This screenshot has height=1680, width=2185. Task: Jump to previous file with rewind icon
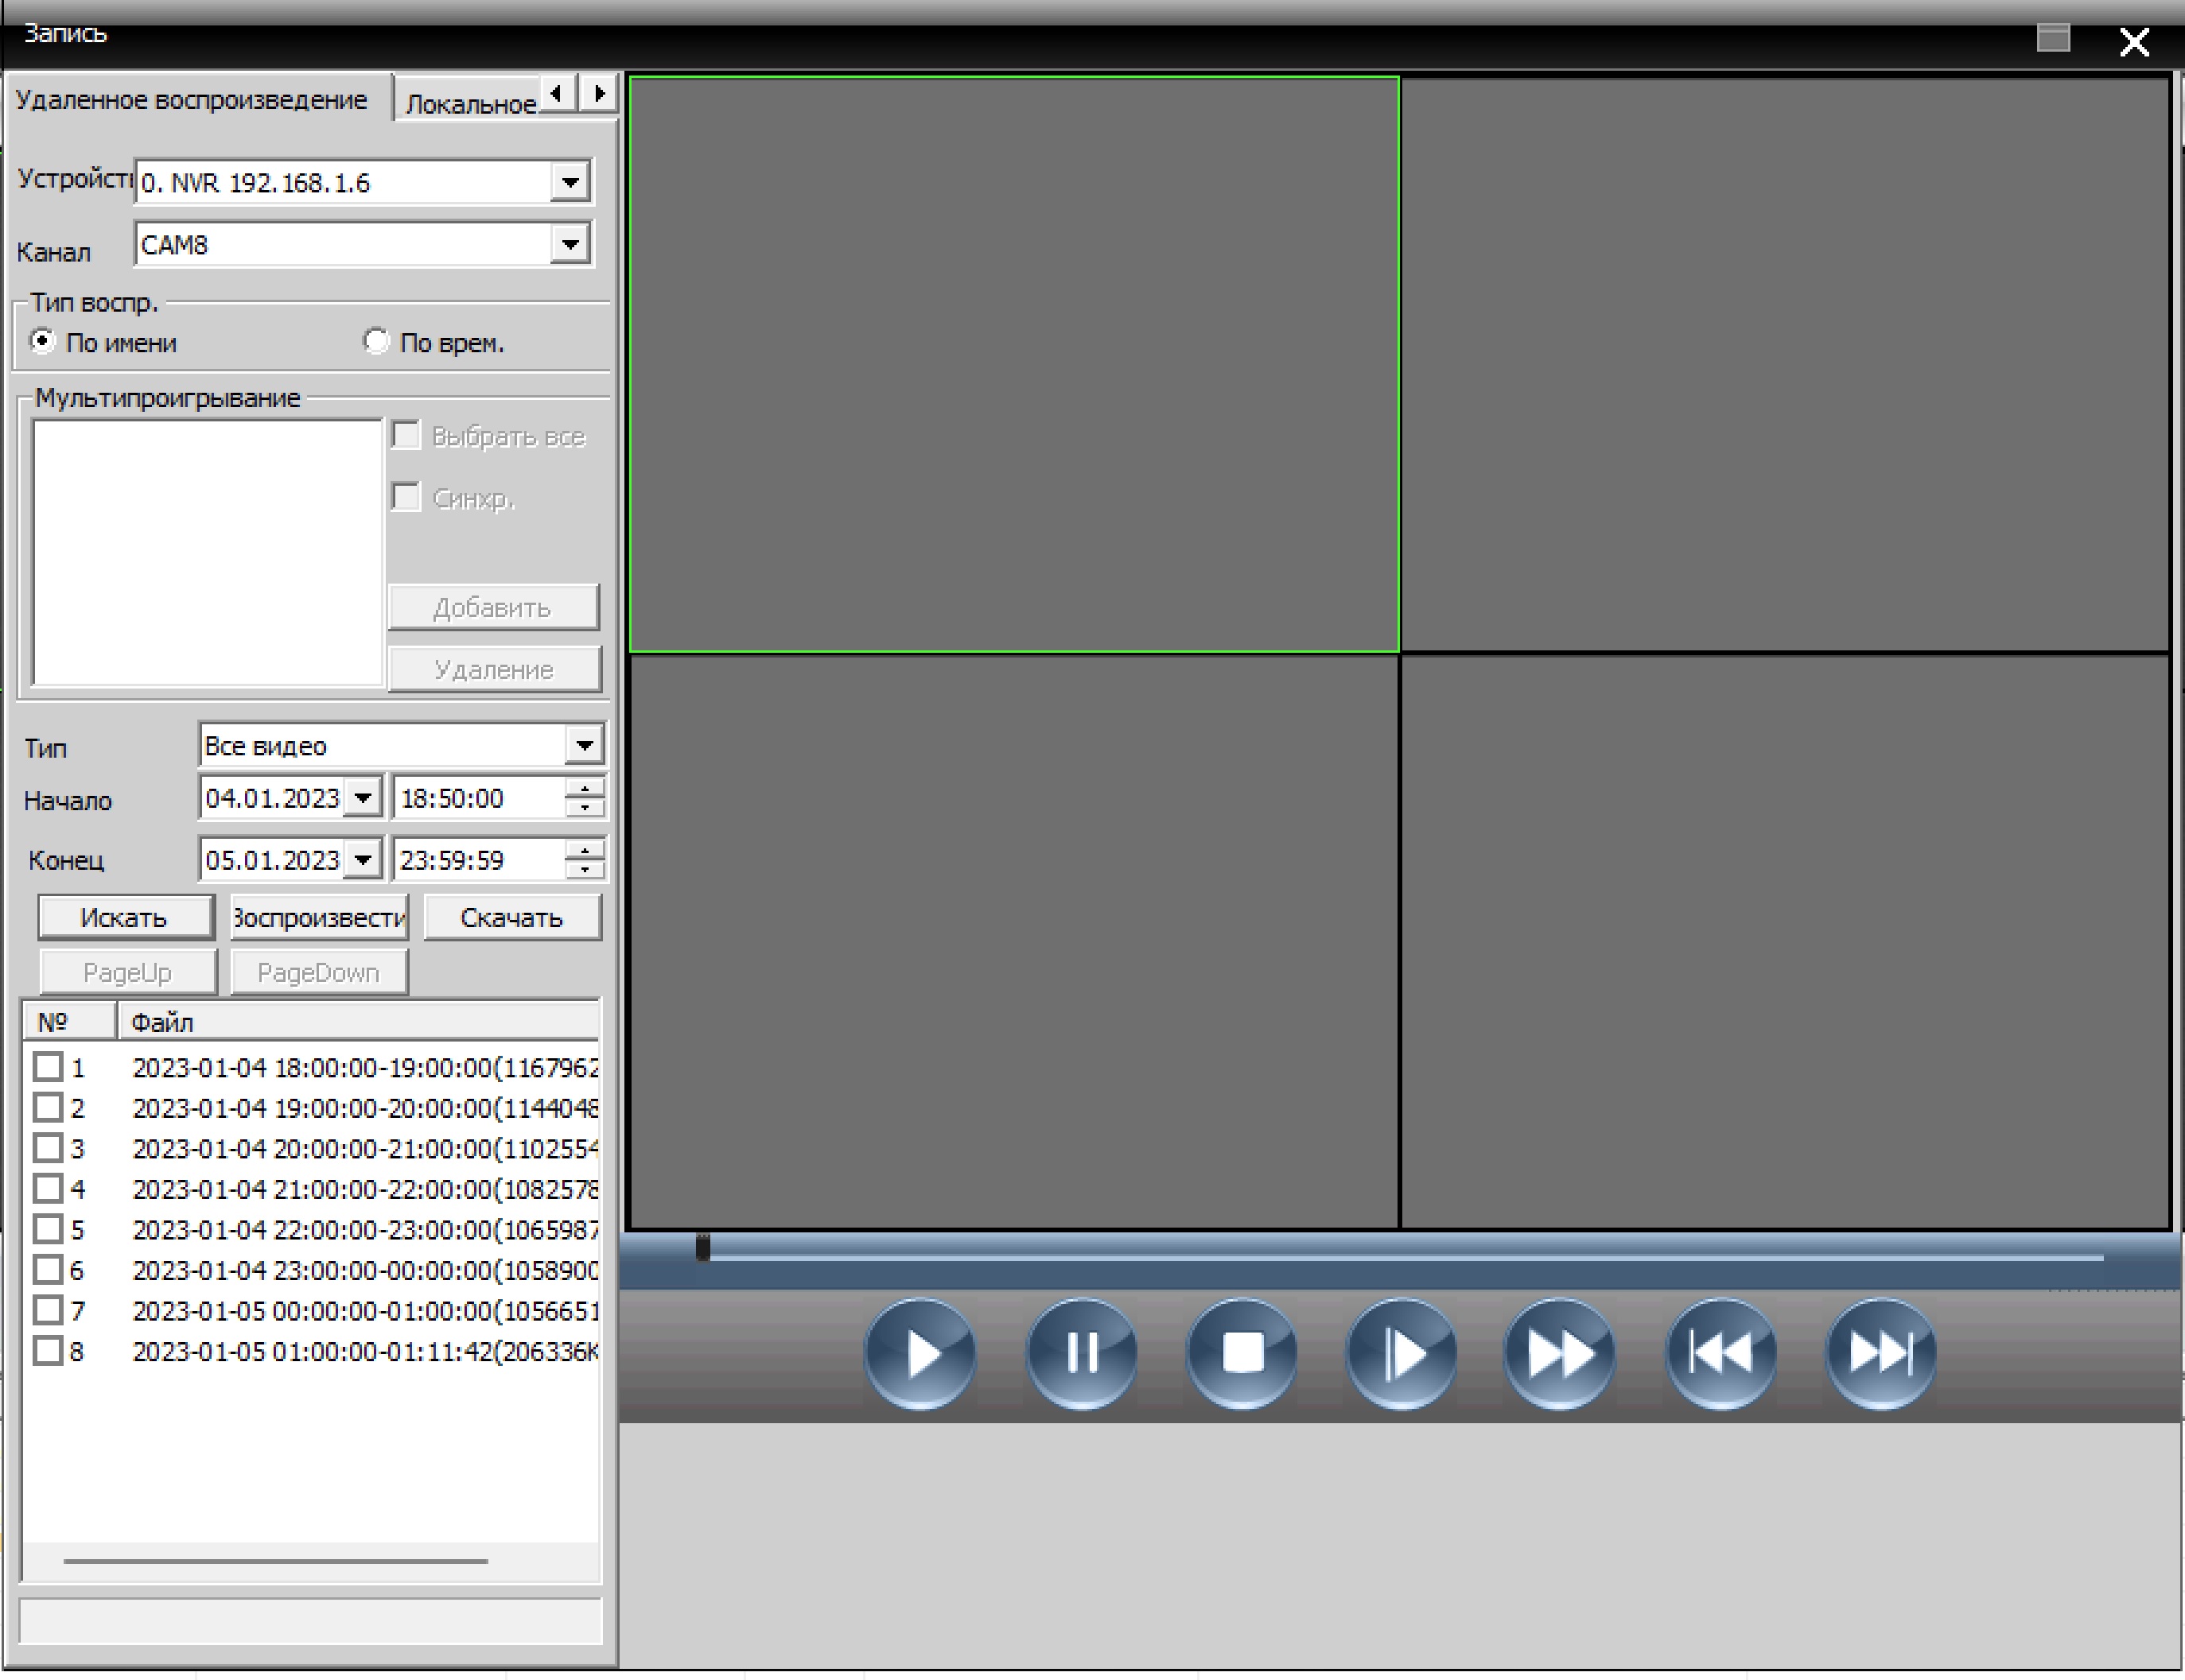1720,1354
